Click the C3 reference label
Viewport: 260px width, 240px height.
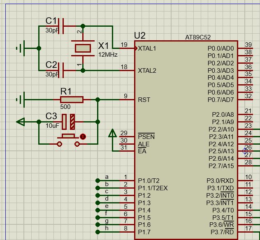coord(51,116)
